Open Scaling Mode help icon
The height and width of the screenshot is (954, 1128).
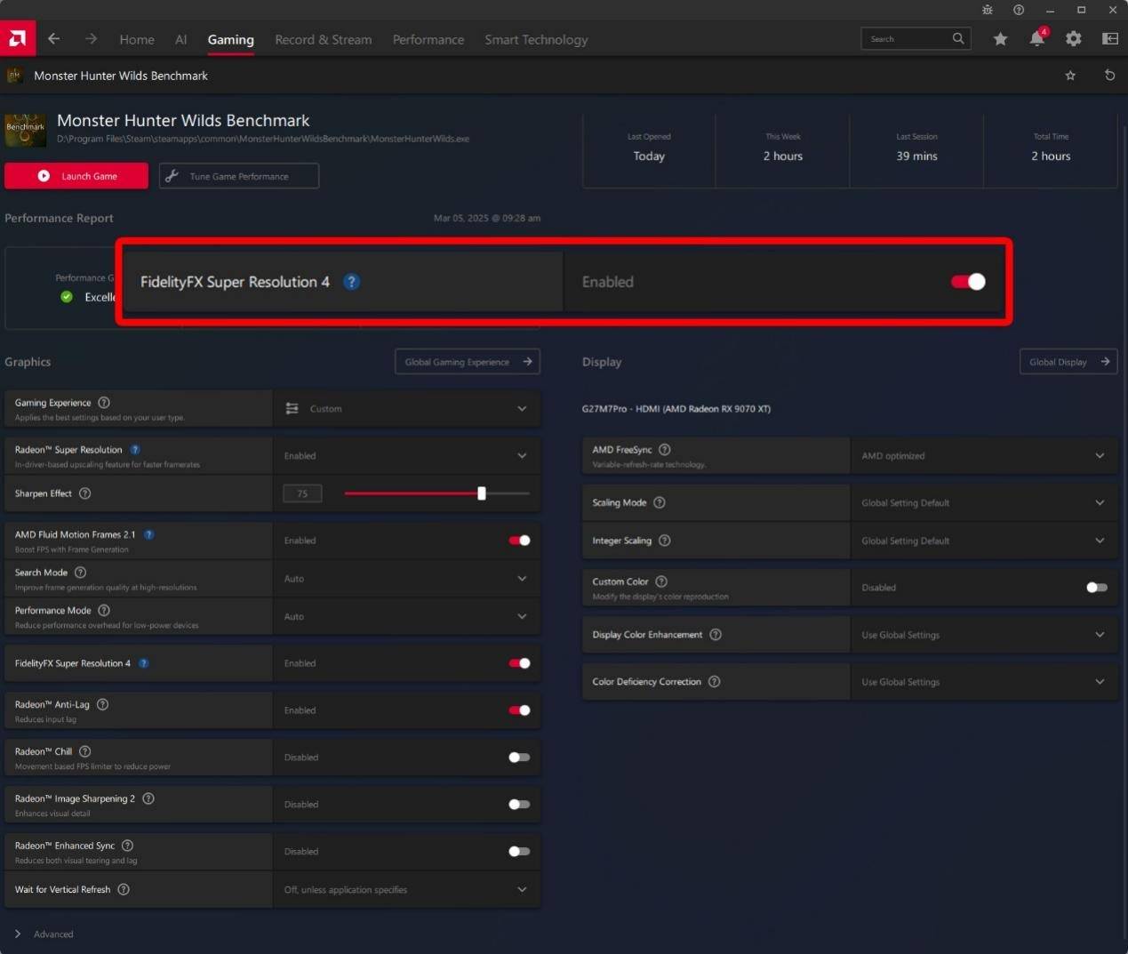(660, 502)
